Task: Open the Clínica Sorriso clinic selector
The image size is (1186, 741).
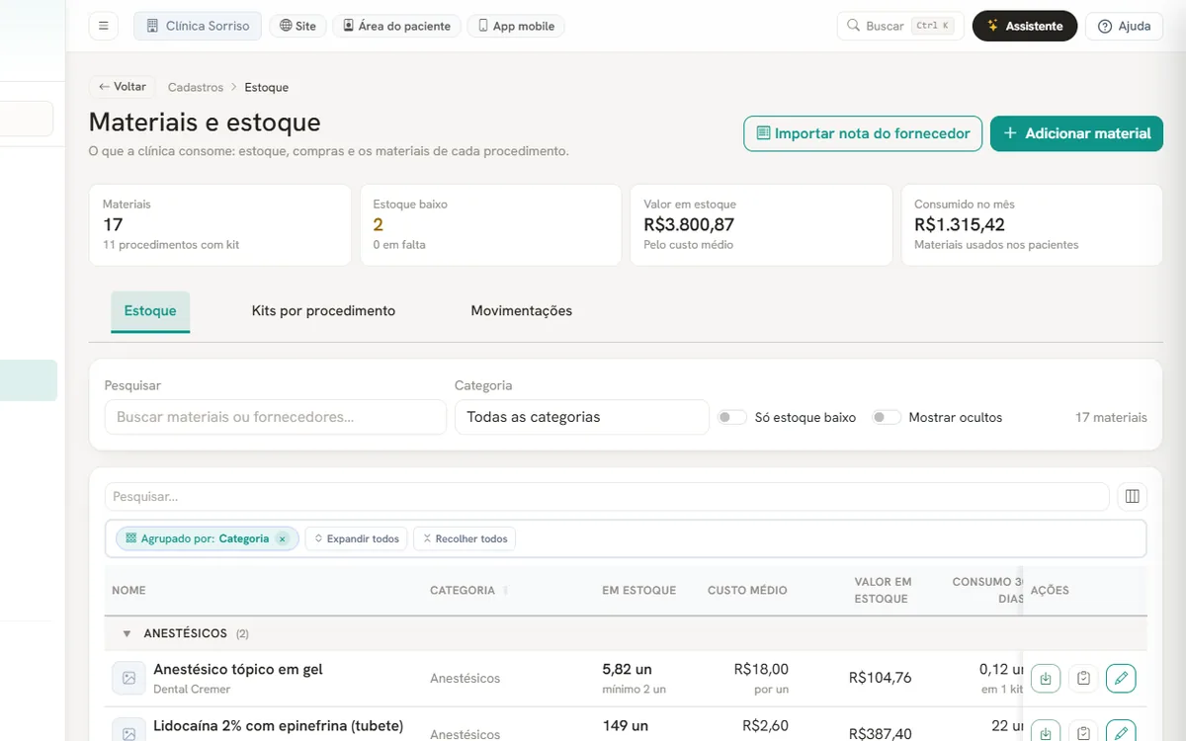Action: pos(198,26)
